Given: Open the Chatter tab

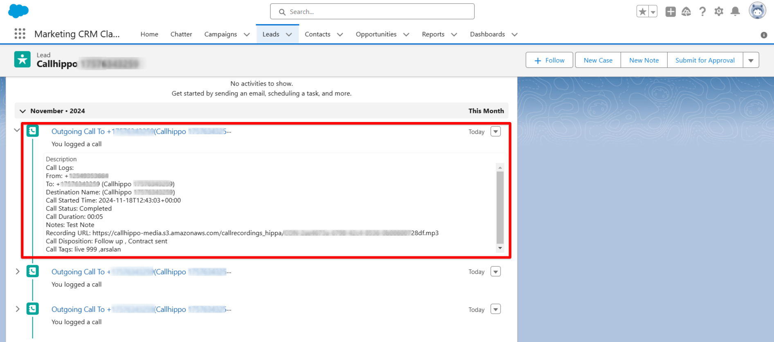Looking at the screenshot, I should 181,34.
